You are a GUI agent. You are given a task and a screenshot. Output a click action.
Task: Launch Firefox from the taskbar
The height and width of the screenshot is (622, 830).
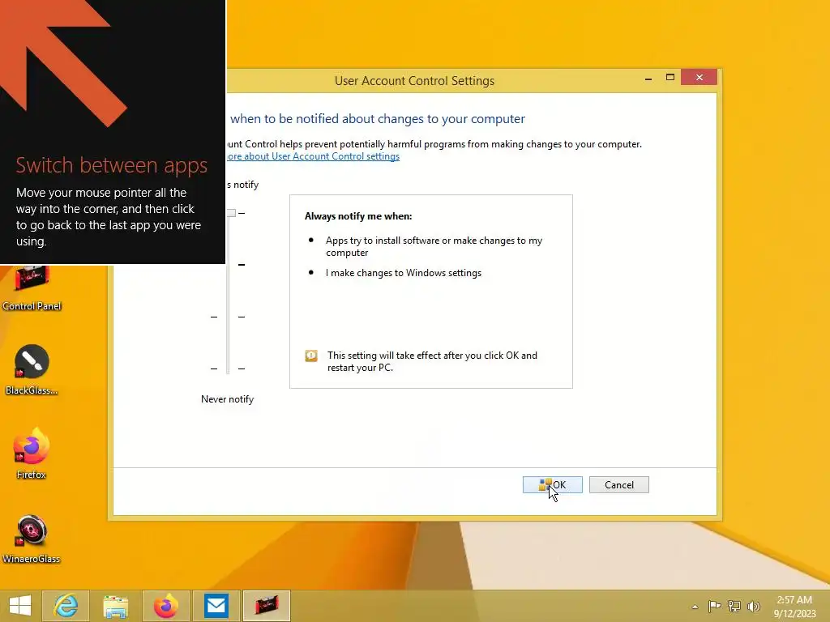click(x=165, y=606)
